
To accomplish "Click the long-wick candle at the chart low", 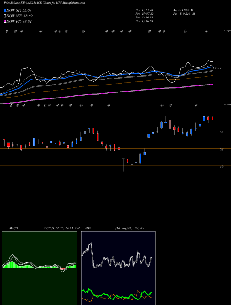I will pos(123,165).
